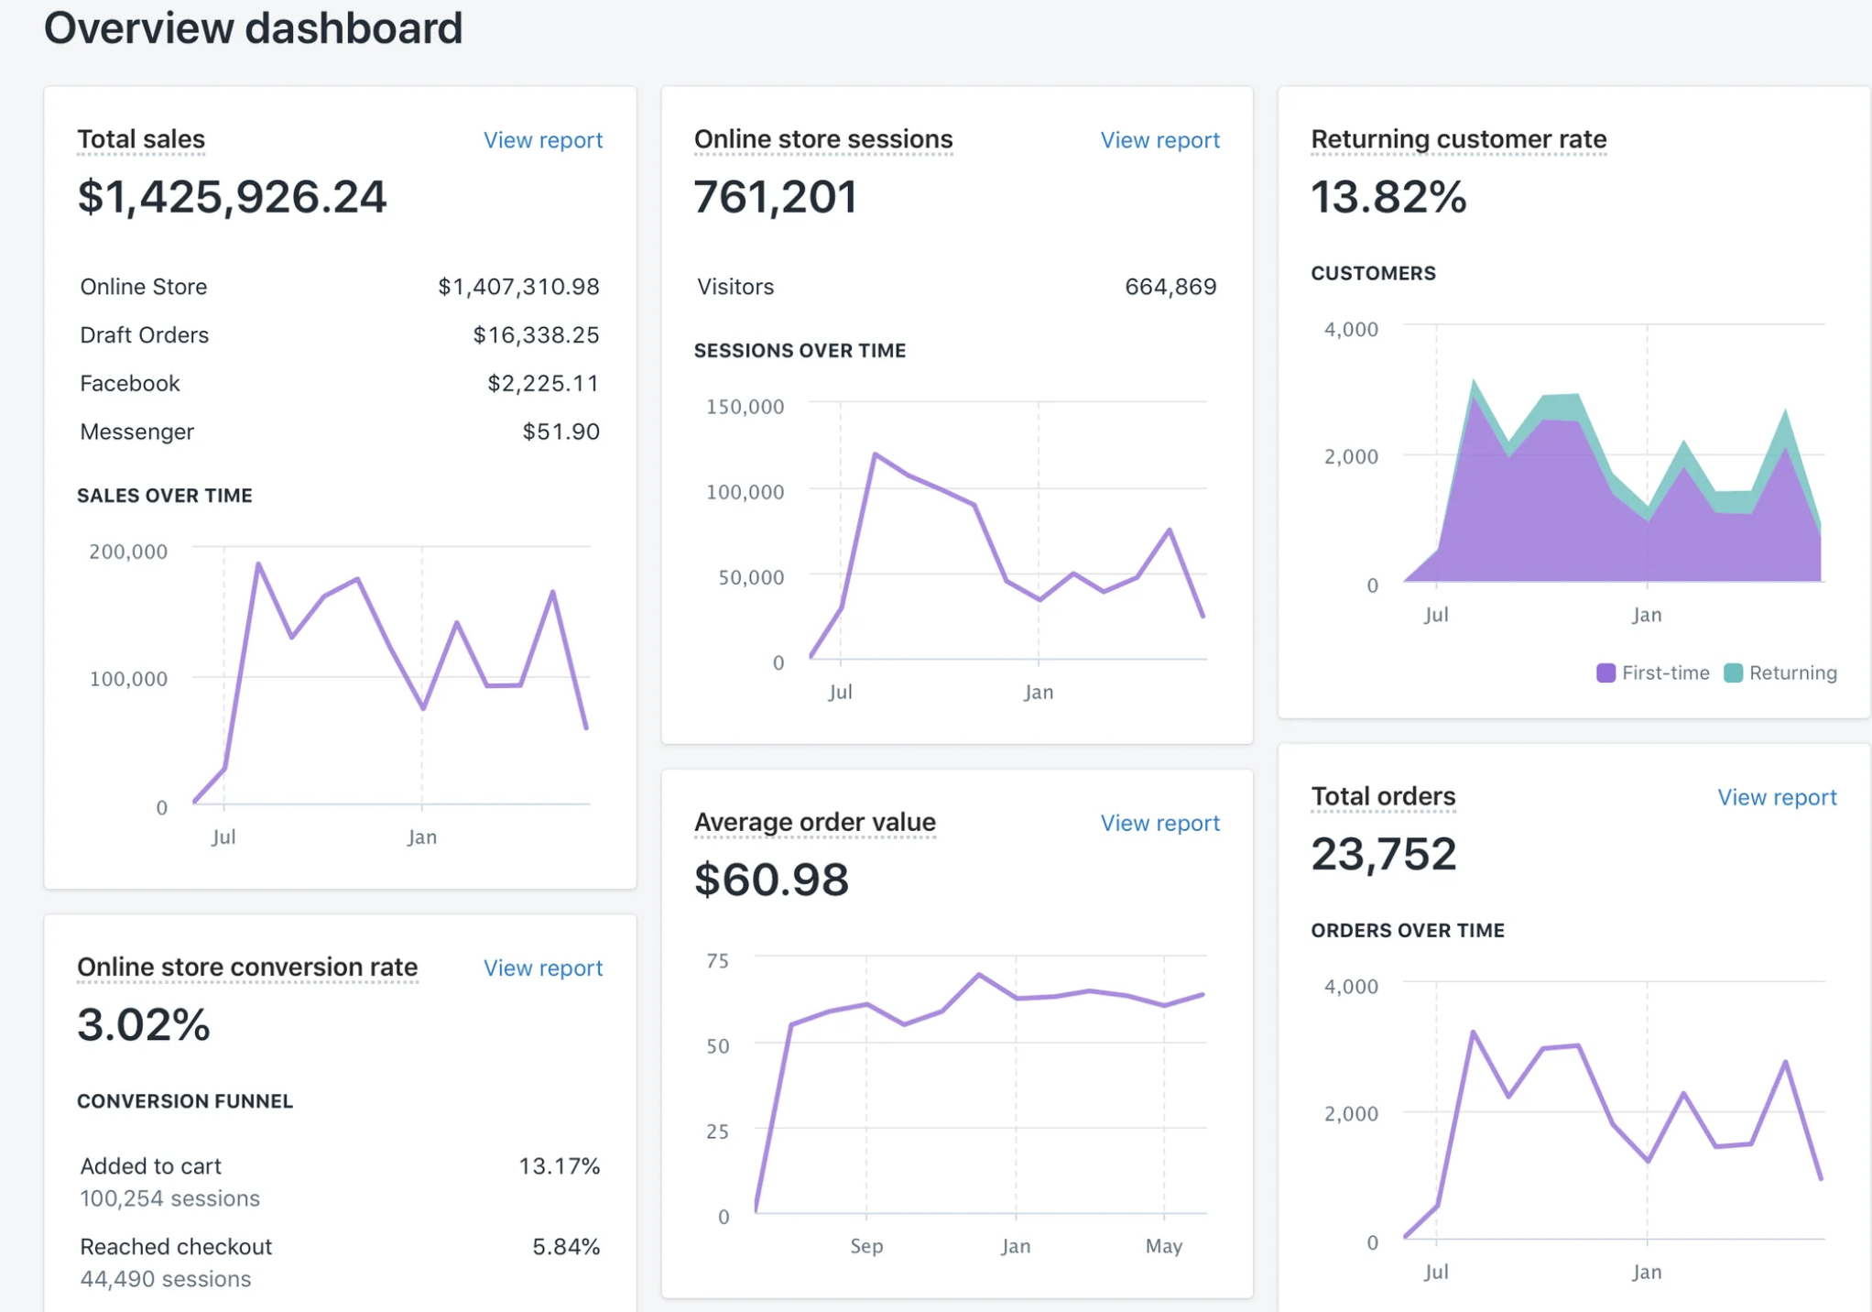Open the Total orders View report link
1872x1312 pixels.
pyautogui.click(x=1777, y=797)
